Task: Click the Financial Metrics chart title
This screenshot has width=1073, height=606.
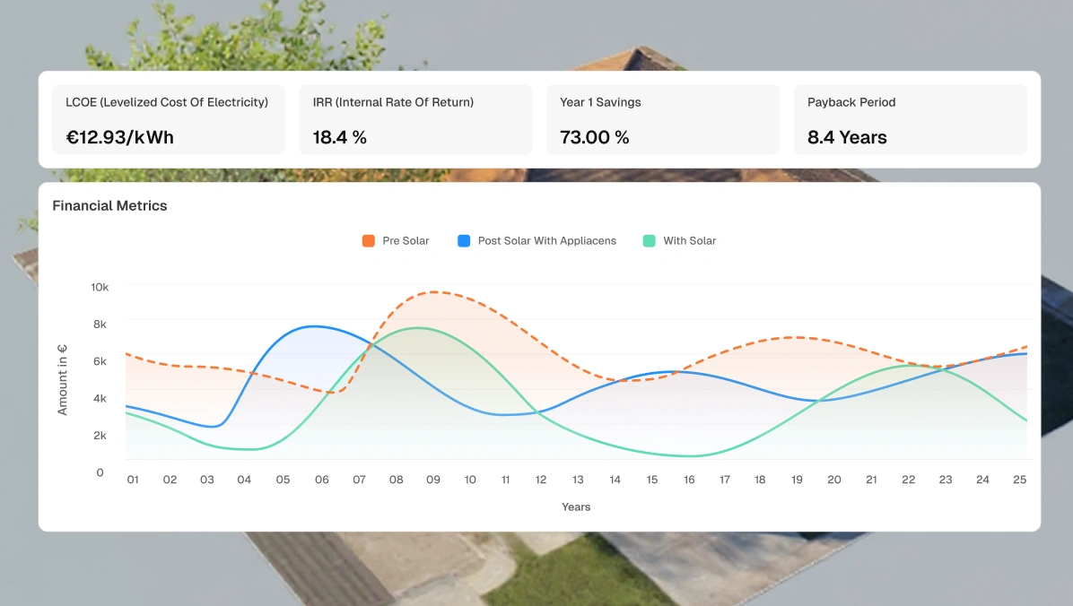Action: click(109, 206)
